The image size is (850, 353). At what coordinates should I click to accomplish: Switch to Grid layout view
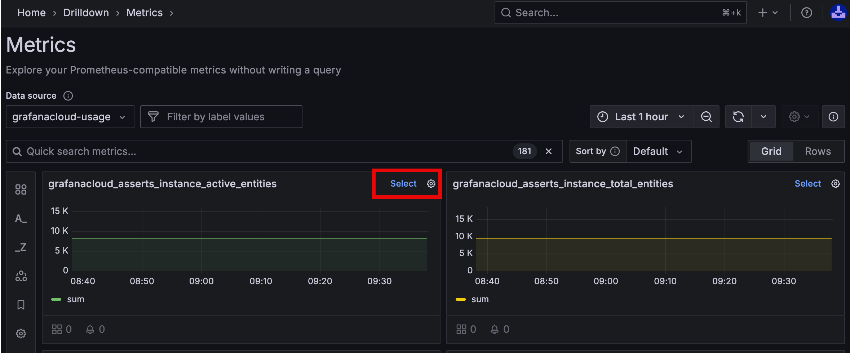771,151
